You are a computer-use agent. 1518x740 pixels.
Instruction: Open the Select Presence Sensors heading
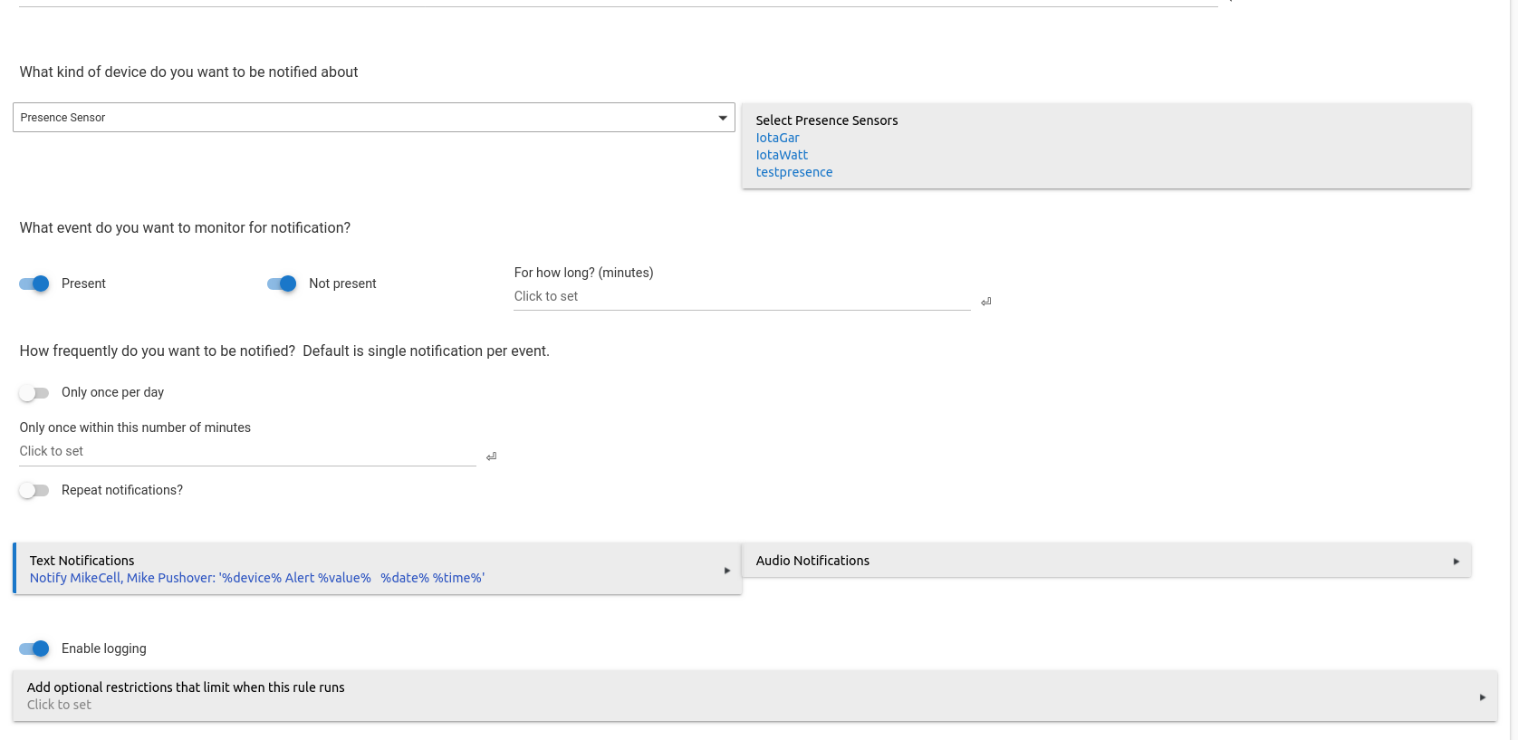coord(826,120)
